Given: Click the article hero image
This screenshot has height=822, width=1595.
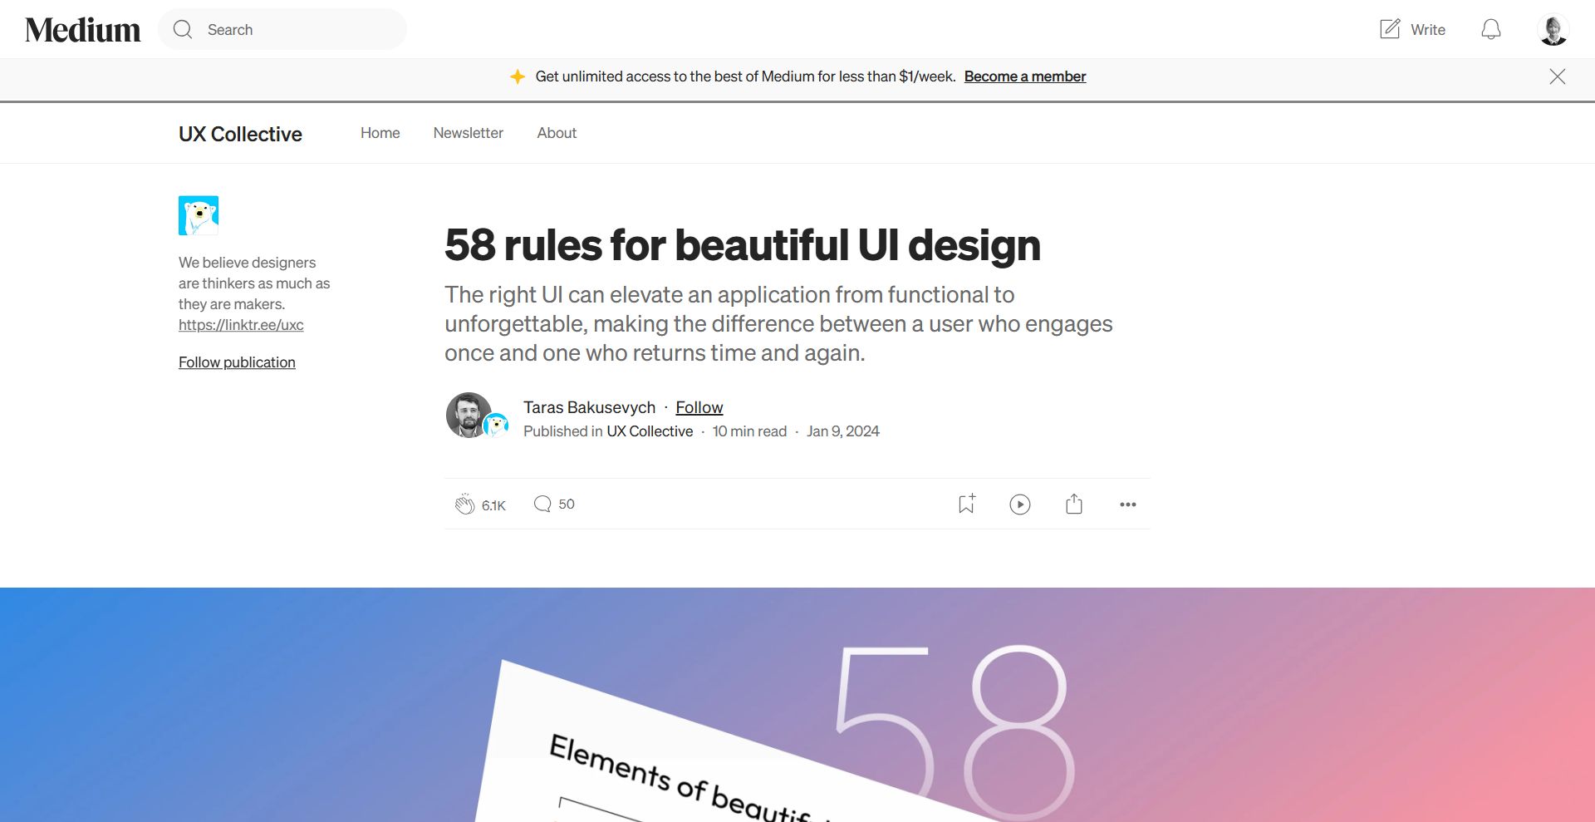Looking at the screenshot, I should pyautogui.click(x=797, y=705).
